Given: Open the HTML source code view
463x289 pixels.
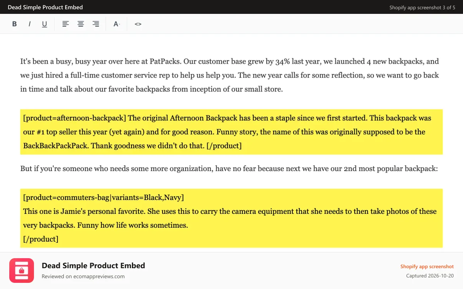Looking at the screenshot, I should 138,24.
